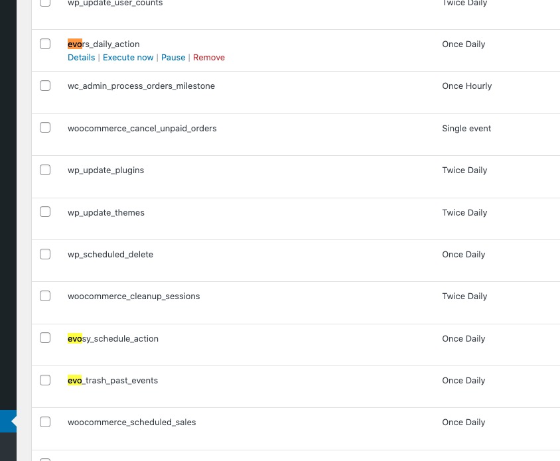
Task: Select the wp_scheduled_delete checkbox
Action: click(45, 254)
